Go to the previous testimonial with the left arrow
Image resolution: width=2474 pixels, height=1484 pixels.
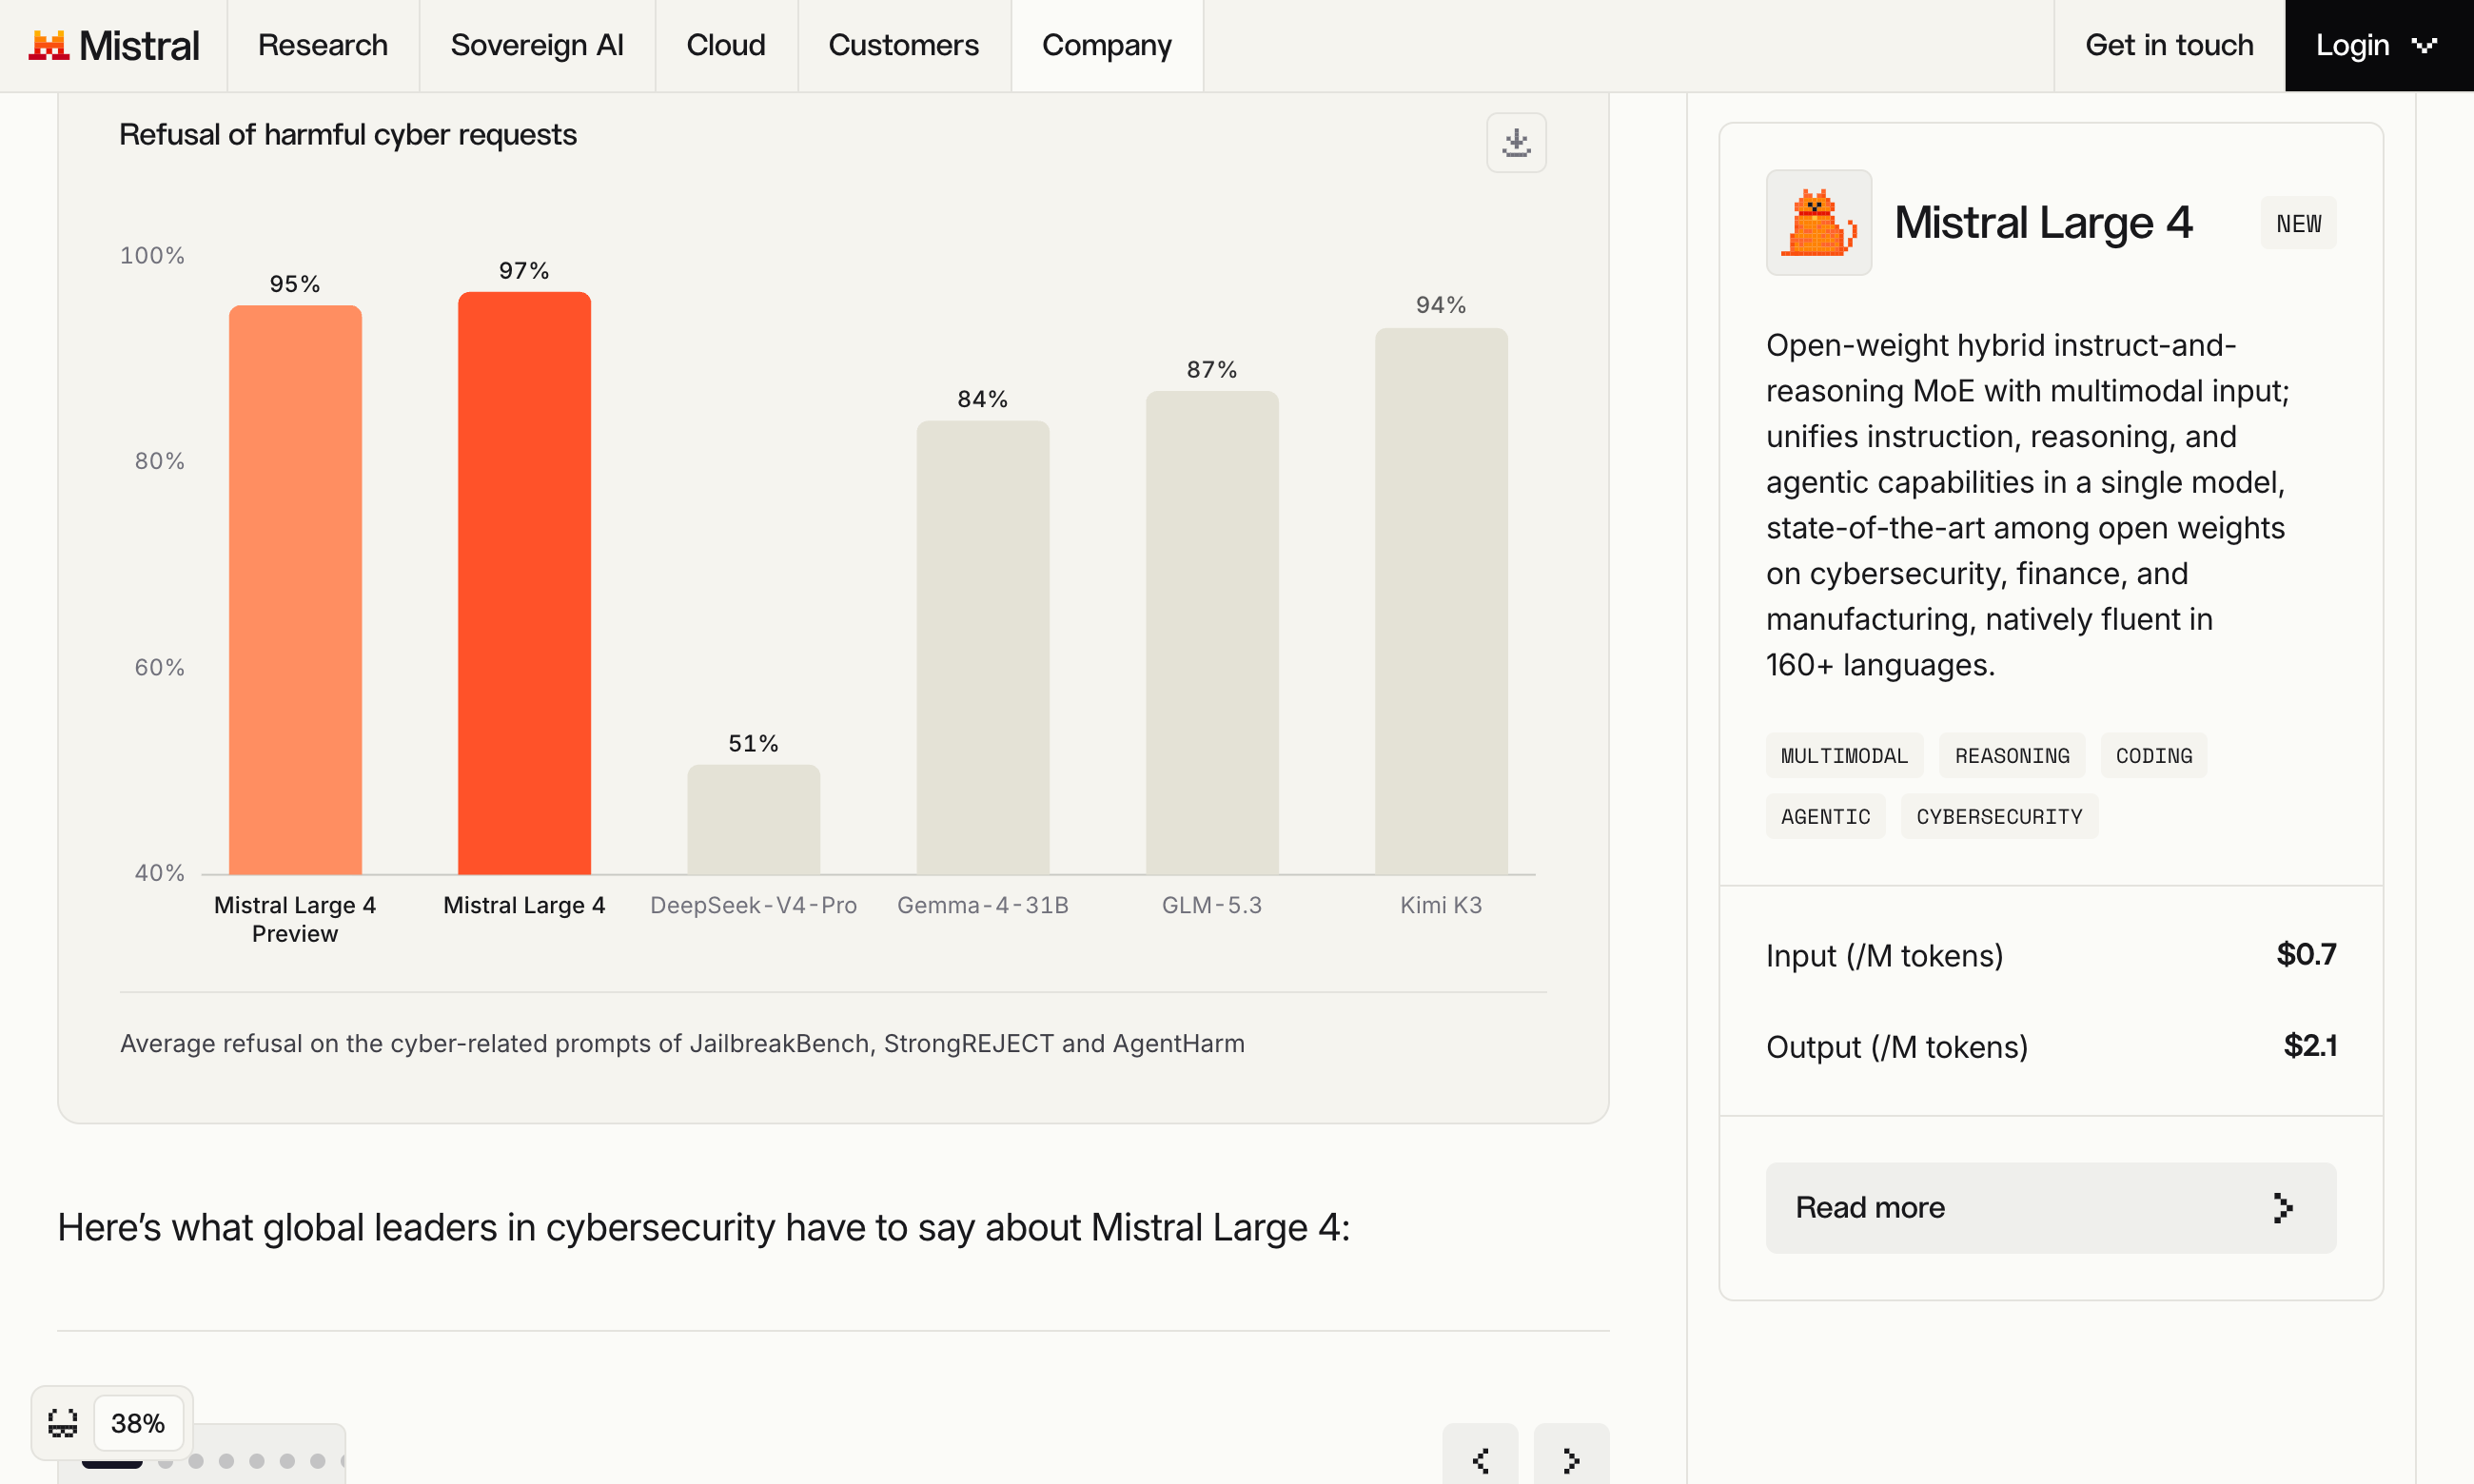[1480, 1459]
